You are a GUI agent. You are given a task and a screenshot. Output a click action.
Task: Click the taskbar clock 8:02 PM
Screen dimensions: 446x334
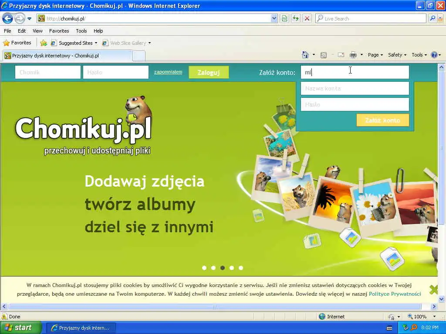pyautogui.click(x=430, y=328)
